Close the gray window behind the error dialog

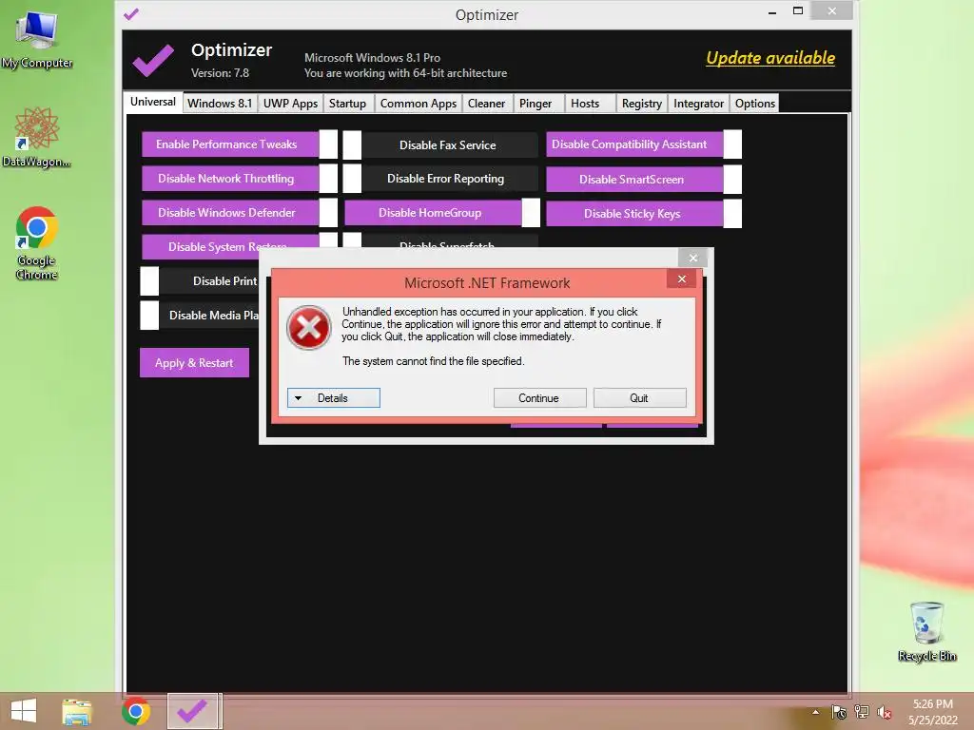[693, 258]
